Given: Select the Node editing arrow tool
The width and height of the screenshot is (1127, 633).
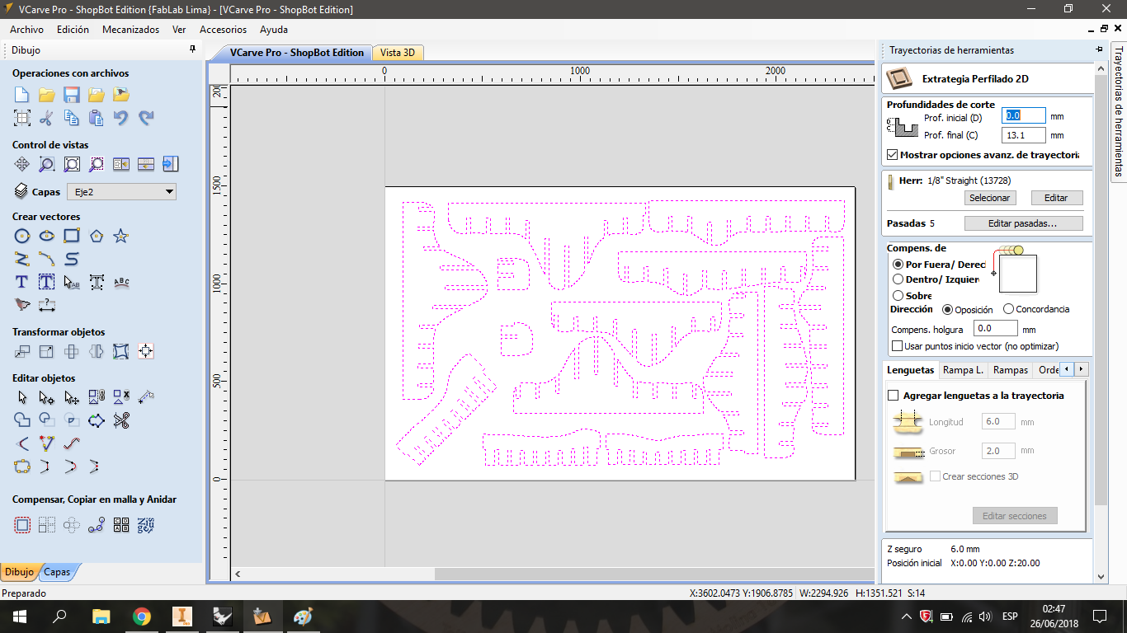Looking at the screenshot, I should pyautogui.click(x=47, y=397).
